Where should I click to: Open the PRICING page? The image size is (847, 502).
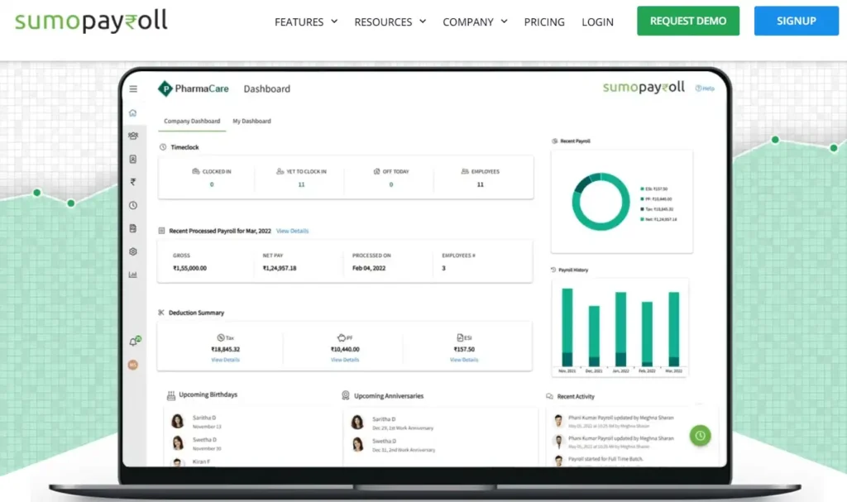coord(544,22)
